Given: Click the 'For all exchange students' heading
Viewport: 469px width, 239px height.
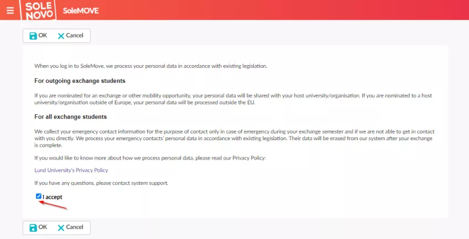Looking at the screenshot, I should click(70, 117).
